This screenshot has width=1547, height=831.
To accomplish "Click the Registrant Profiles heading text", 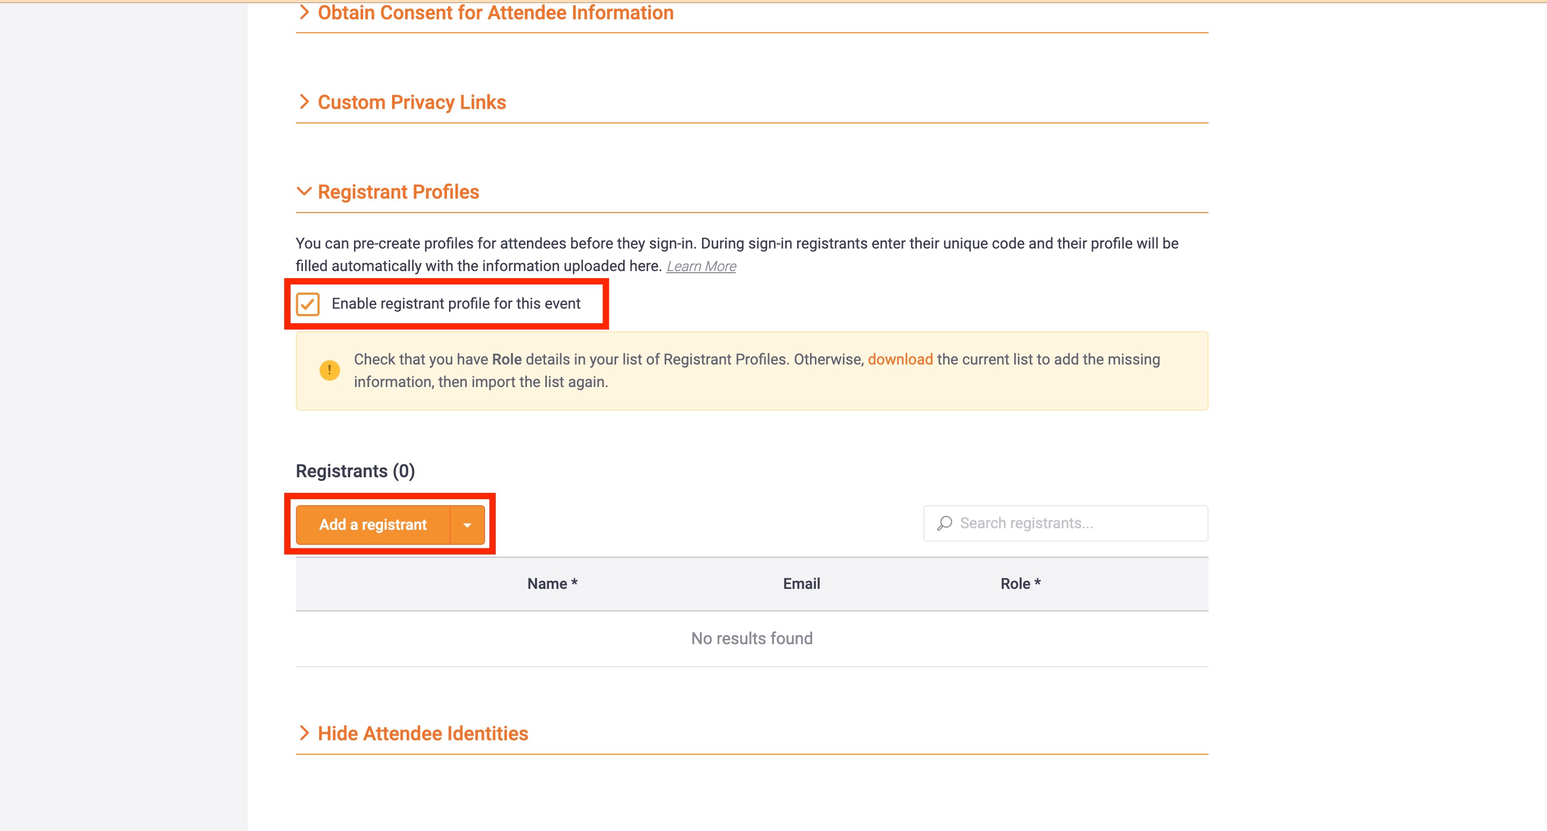I will 398,192.
